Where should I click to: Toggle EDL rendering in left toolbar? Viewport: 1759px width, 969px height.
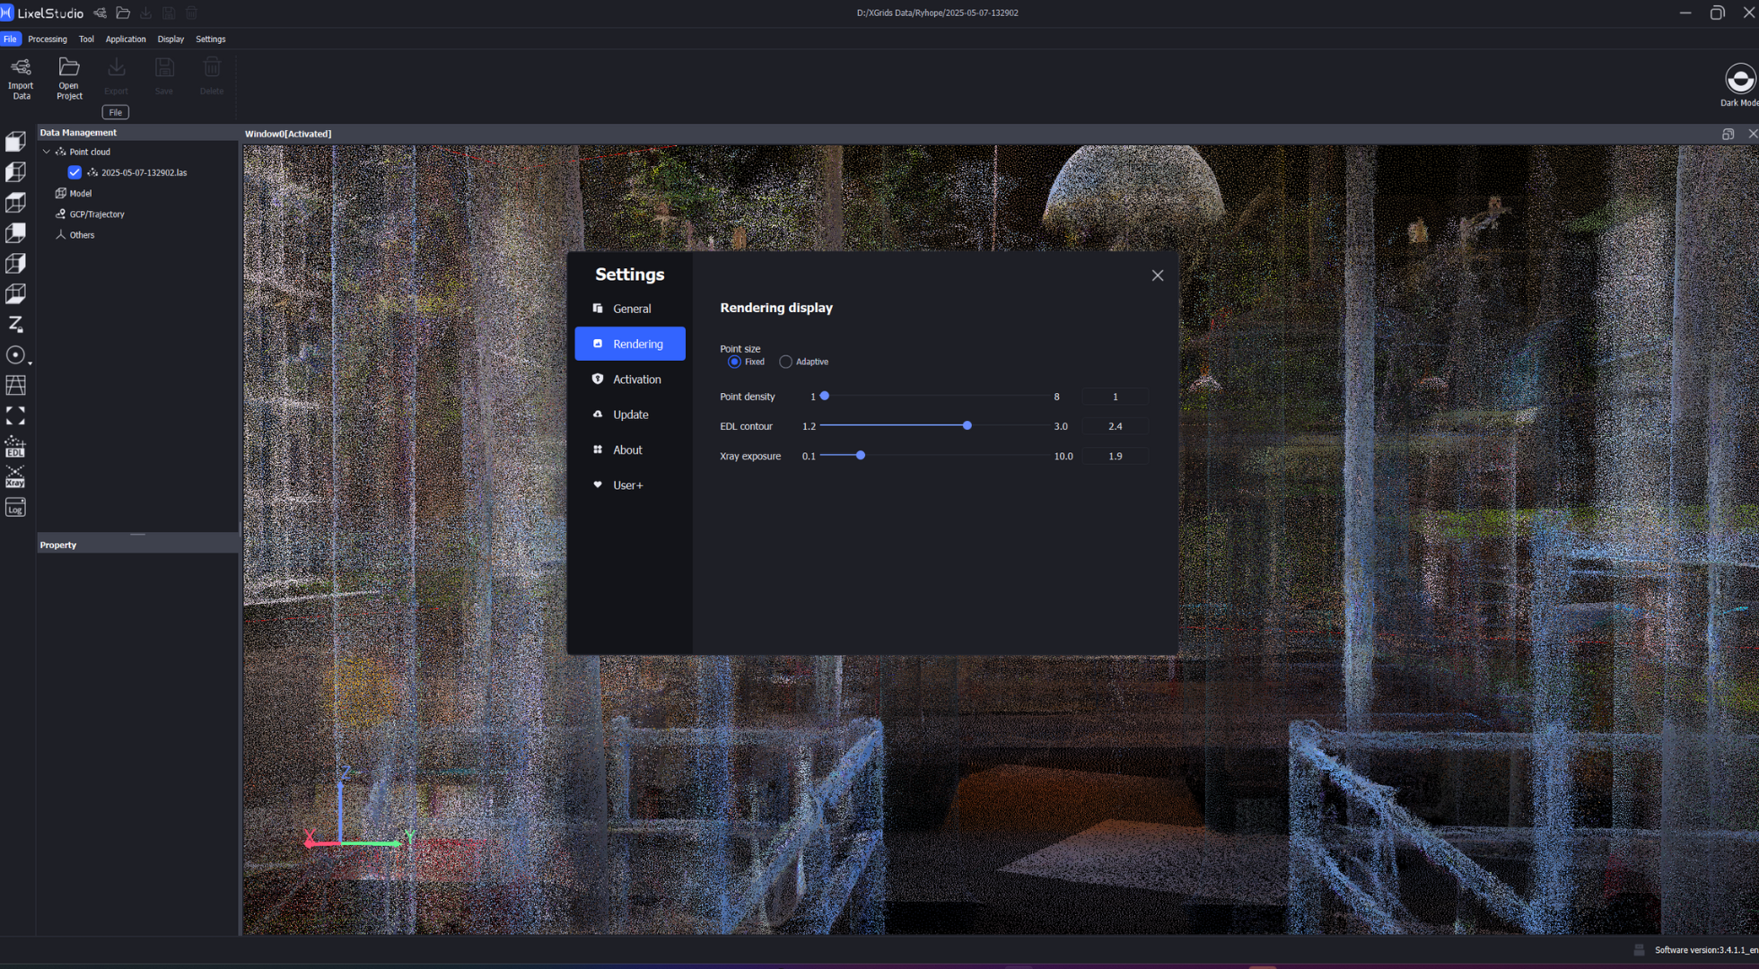tap(15, 447)
